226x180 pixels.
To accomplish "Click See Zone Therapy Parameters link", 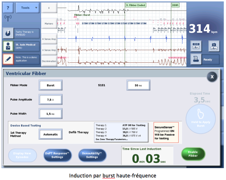I will coord(112,139).
